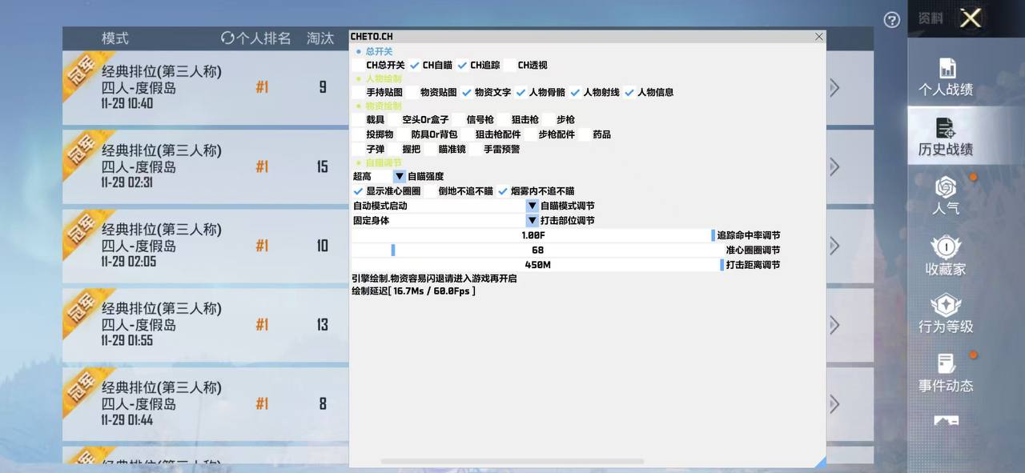This screenshot has height=473, width=1025.
Task: Click the horizontal scrollbar in CHETO.CH window
Action: pos(512,461)
